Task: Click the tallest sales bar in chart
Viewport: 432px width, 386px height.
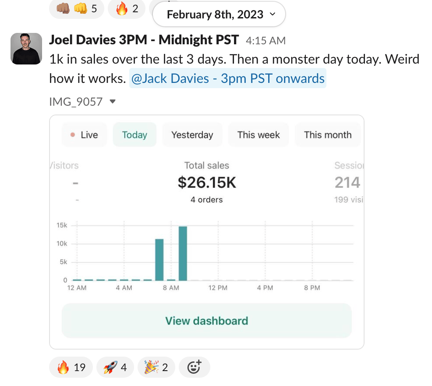Action: (x=183, y=253)
